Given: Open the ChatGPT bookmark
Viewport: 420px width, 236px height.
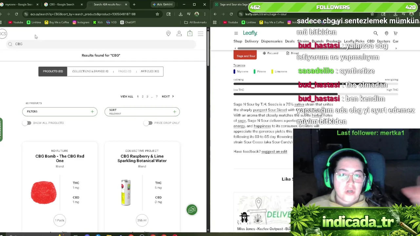Looking at the screenshot, I should coord(128,22).
